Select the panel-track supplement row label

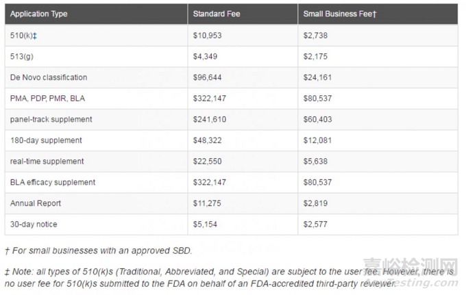click(x=51, y=119)
